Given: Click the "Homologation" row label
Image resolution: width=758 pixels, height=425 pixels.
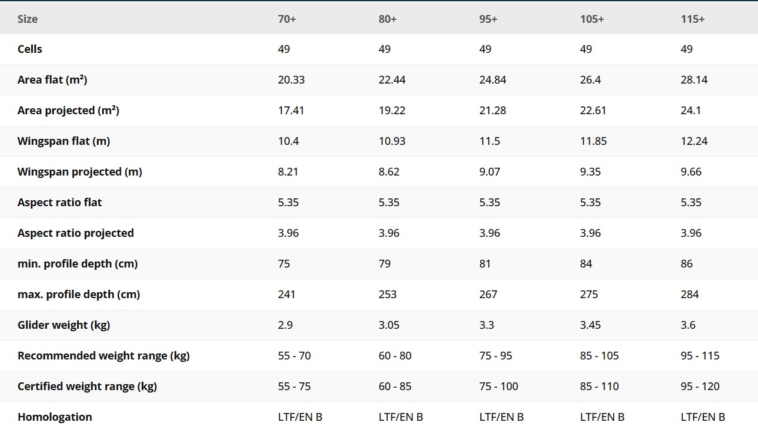Looking at the screenshot, I should pos(55,417).
